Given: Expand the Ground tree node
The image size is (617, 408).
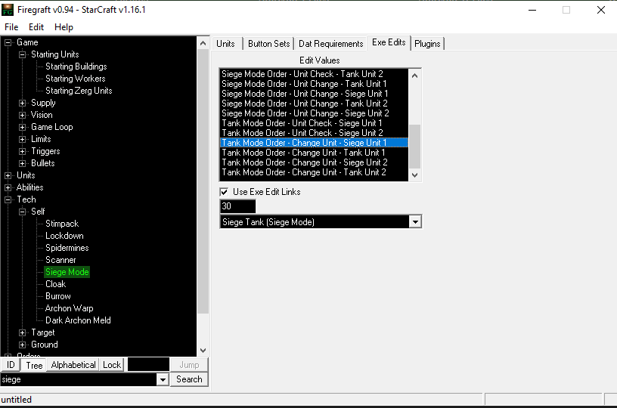Looking at the screenshot, I should (23, 345).
